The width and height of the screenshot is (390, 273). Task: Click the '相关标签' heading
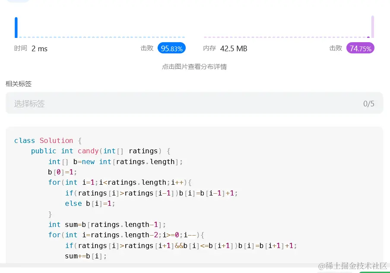point(19,84)
